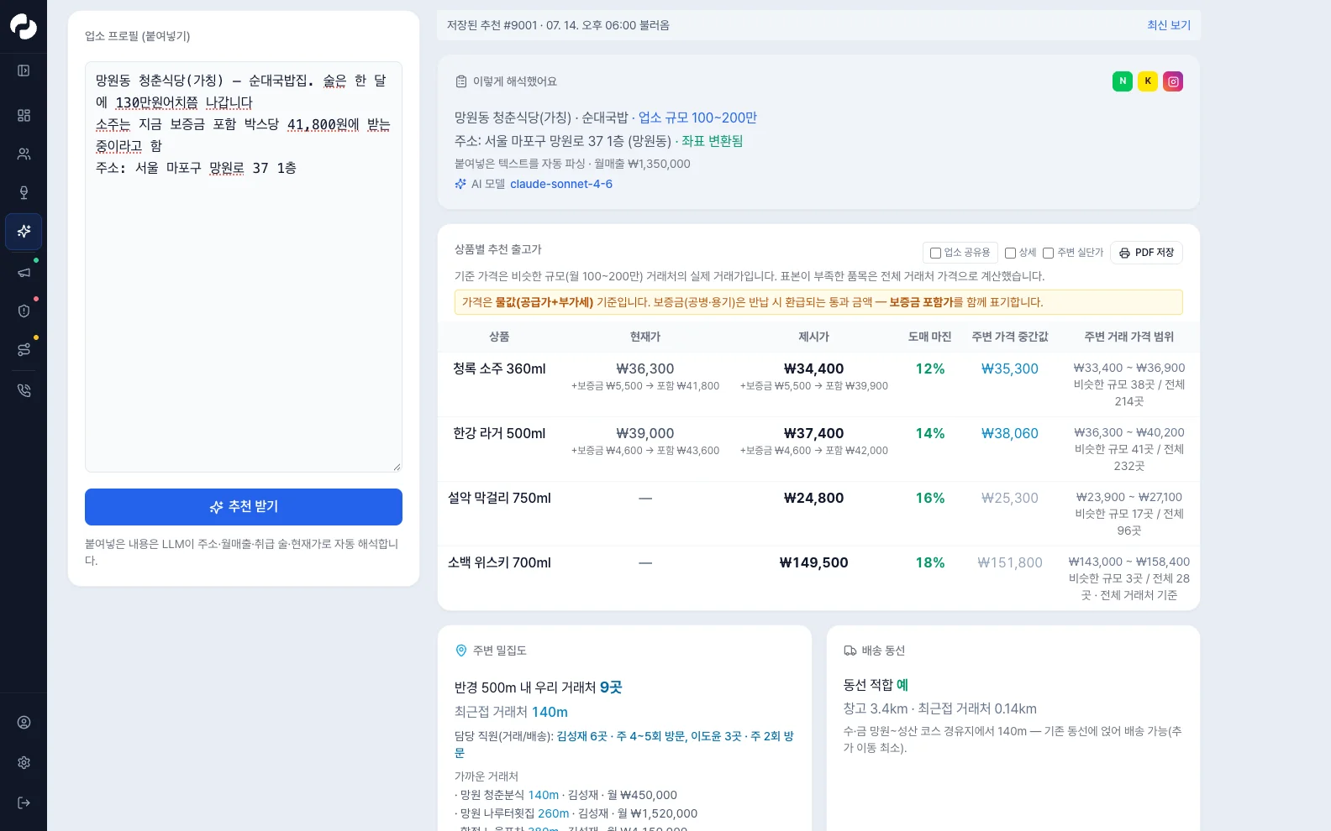
Task: Click the 소백 위스키 700ml product row
Action: [x=818, y=578]
